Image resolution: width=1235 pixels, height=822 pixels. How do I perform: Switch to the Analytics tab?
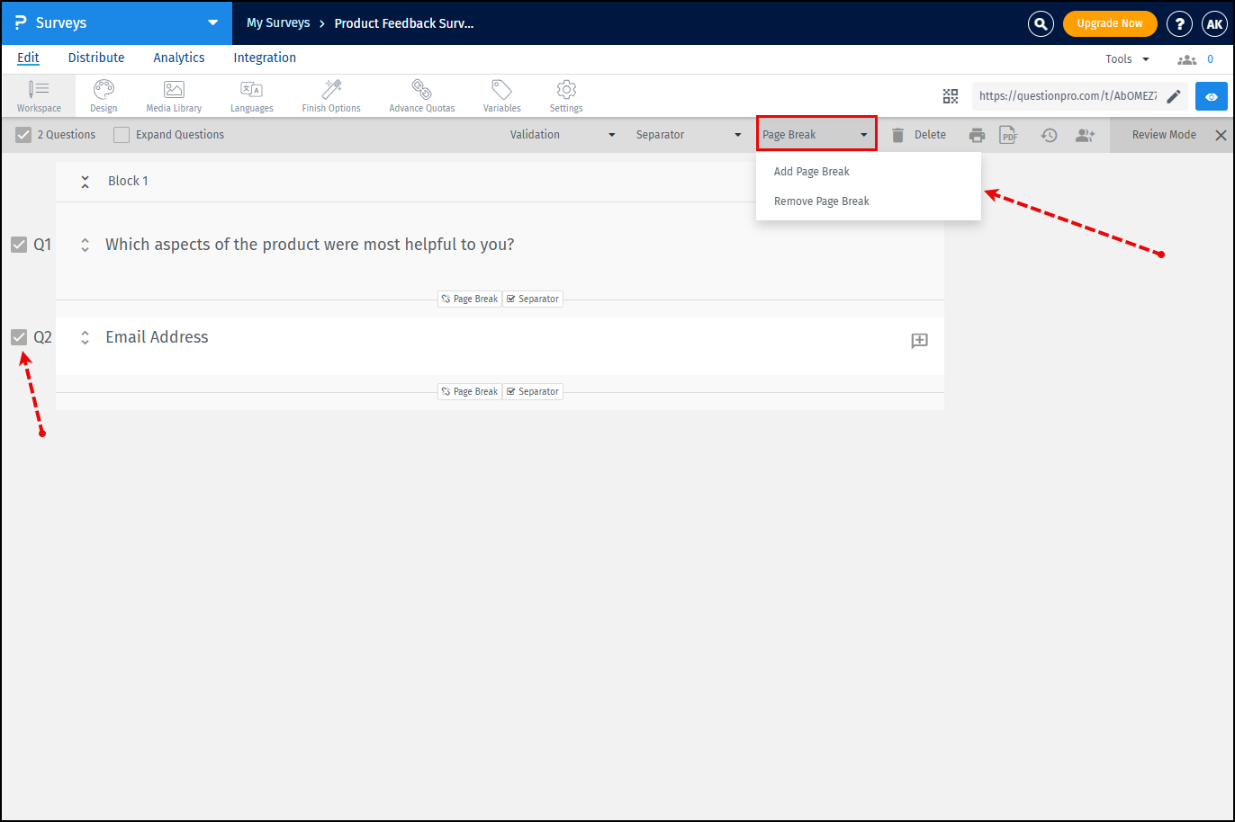pos(179,58)
